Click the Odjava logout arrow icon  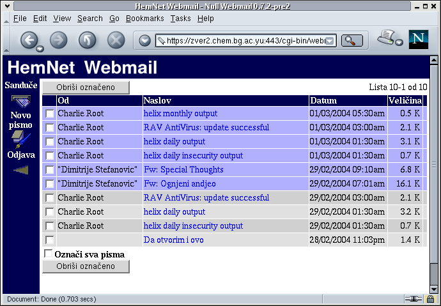pyautogui.click(x=20, y=170)
